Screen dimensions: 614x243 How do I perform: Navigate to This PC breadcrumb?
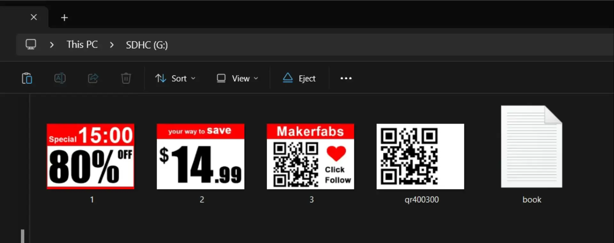[82, 45]
